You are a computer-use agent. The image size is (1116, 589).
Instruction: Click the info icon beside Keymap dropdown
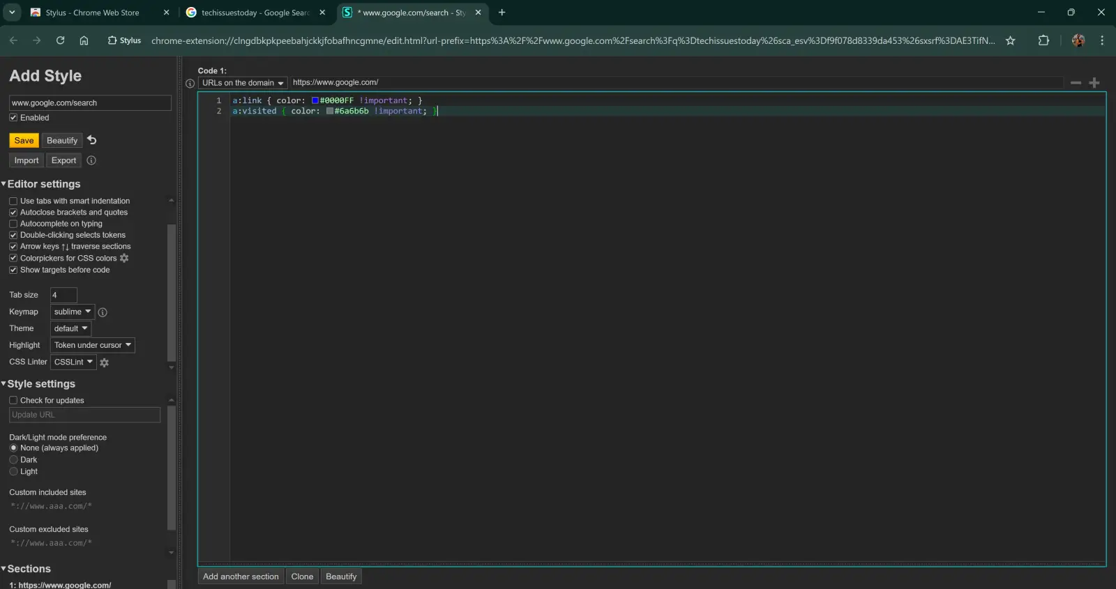(103, 312)
